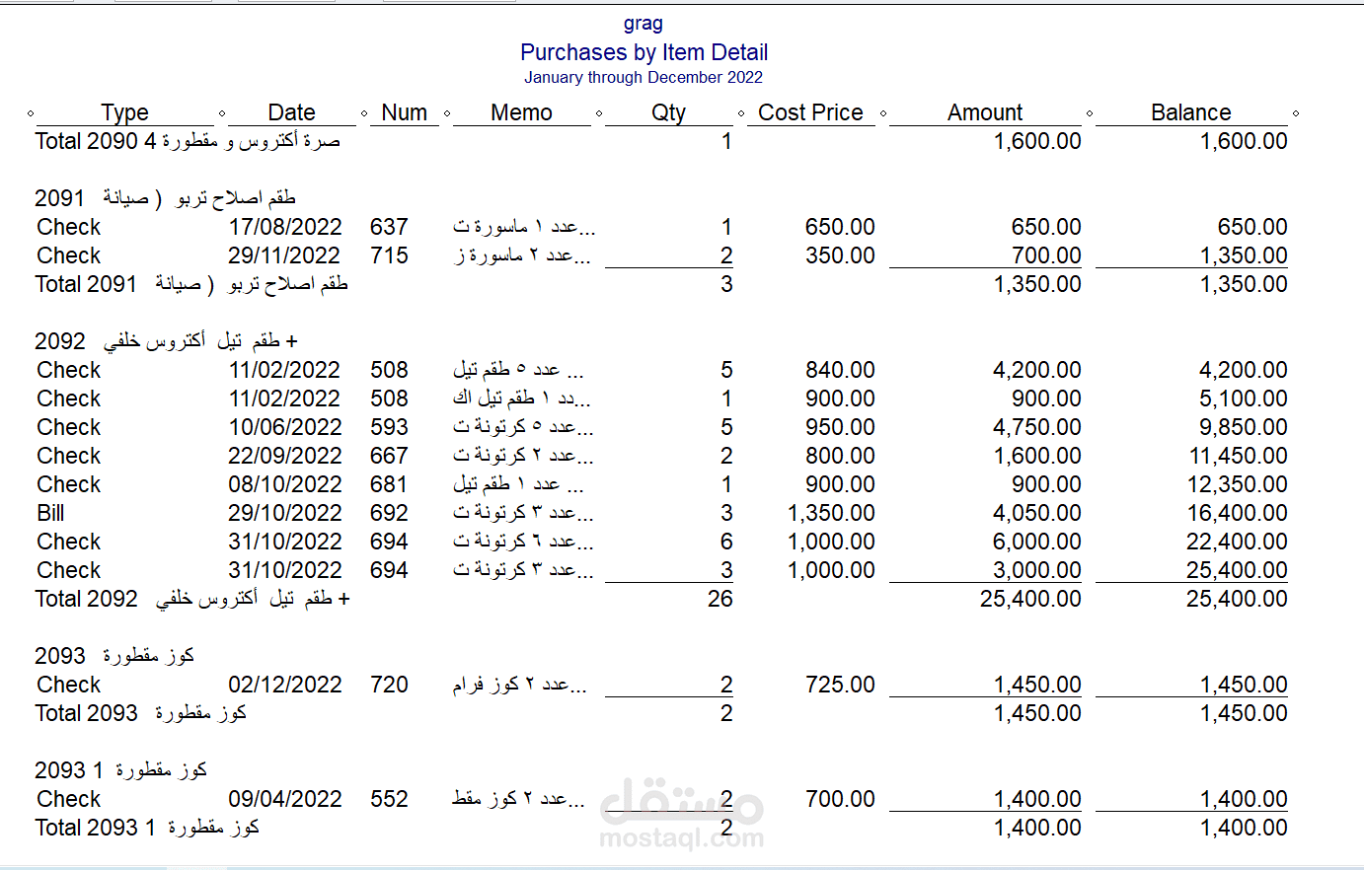Select the Total 2091 row label
Viewport: 1364px width, 870px height.
pyautogui.click(x=191, y=284)
